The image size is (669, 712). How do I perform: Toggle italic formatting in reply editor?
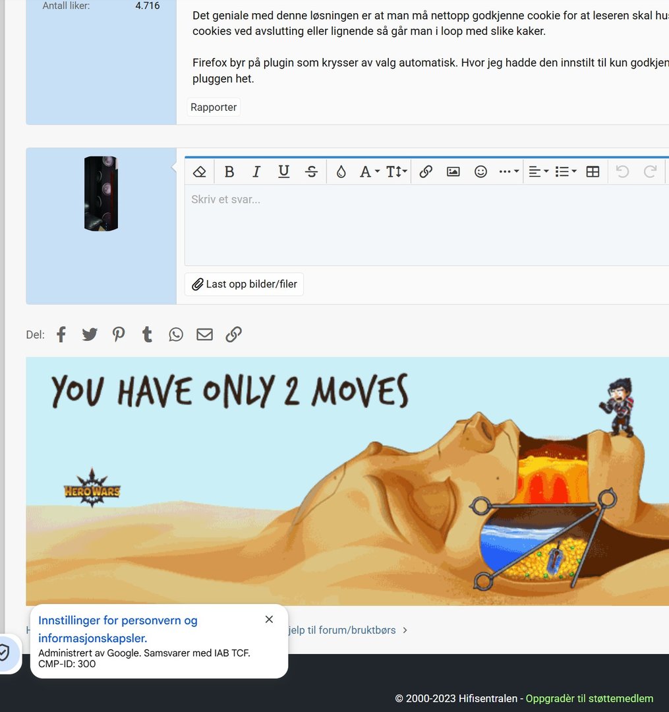(x=256, y=171)
